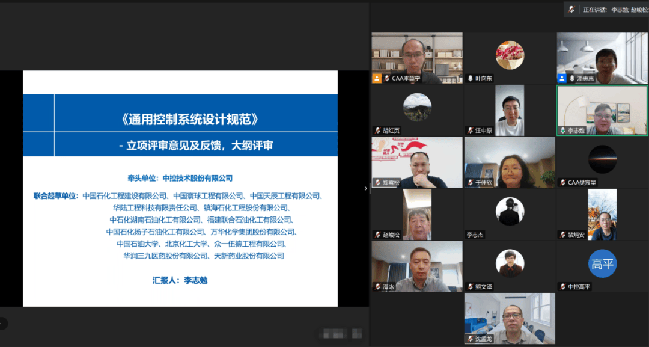Click the blue co-host badge on 潘惠惠 tile
The height and width of the screenshot is (347, 649).
(x=562, y=78)
